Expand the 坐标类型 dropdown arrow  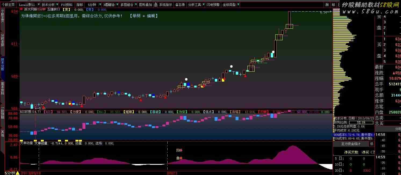[238, 5]
